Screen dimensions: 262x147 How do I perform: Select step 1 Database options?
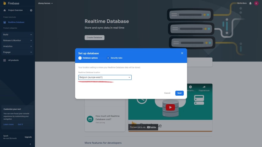[x=88, y=58]
